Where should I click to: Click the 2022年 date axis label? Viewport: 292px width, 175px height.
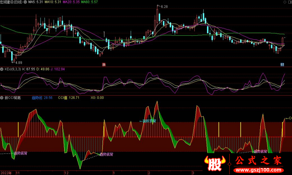[x=6, y=172]
